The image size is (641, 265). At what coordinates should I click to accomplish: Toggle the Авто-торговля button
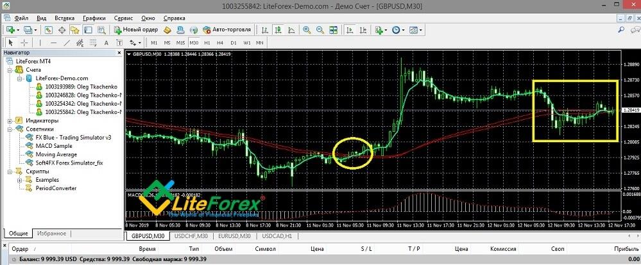point(226,29)
